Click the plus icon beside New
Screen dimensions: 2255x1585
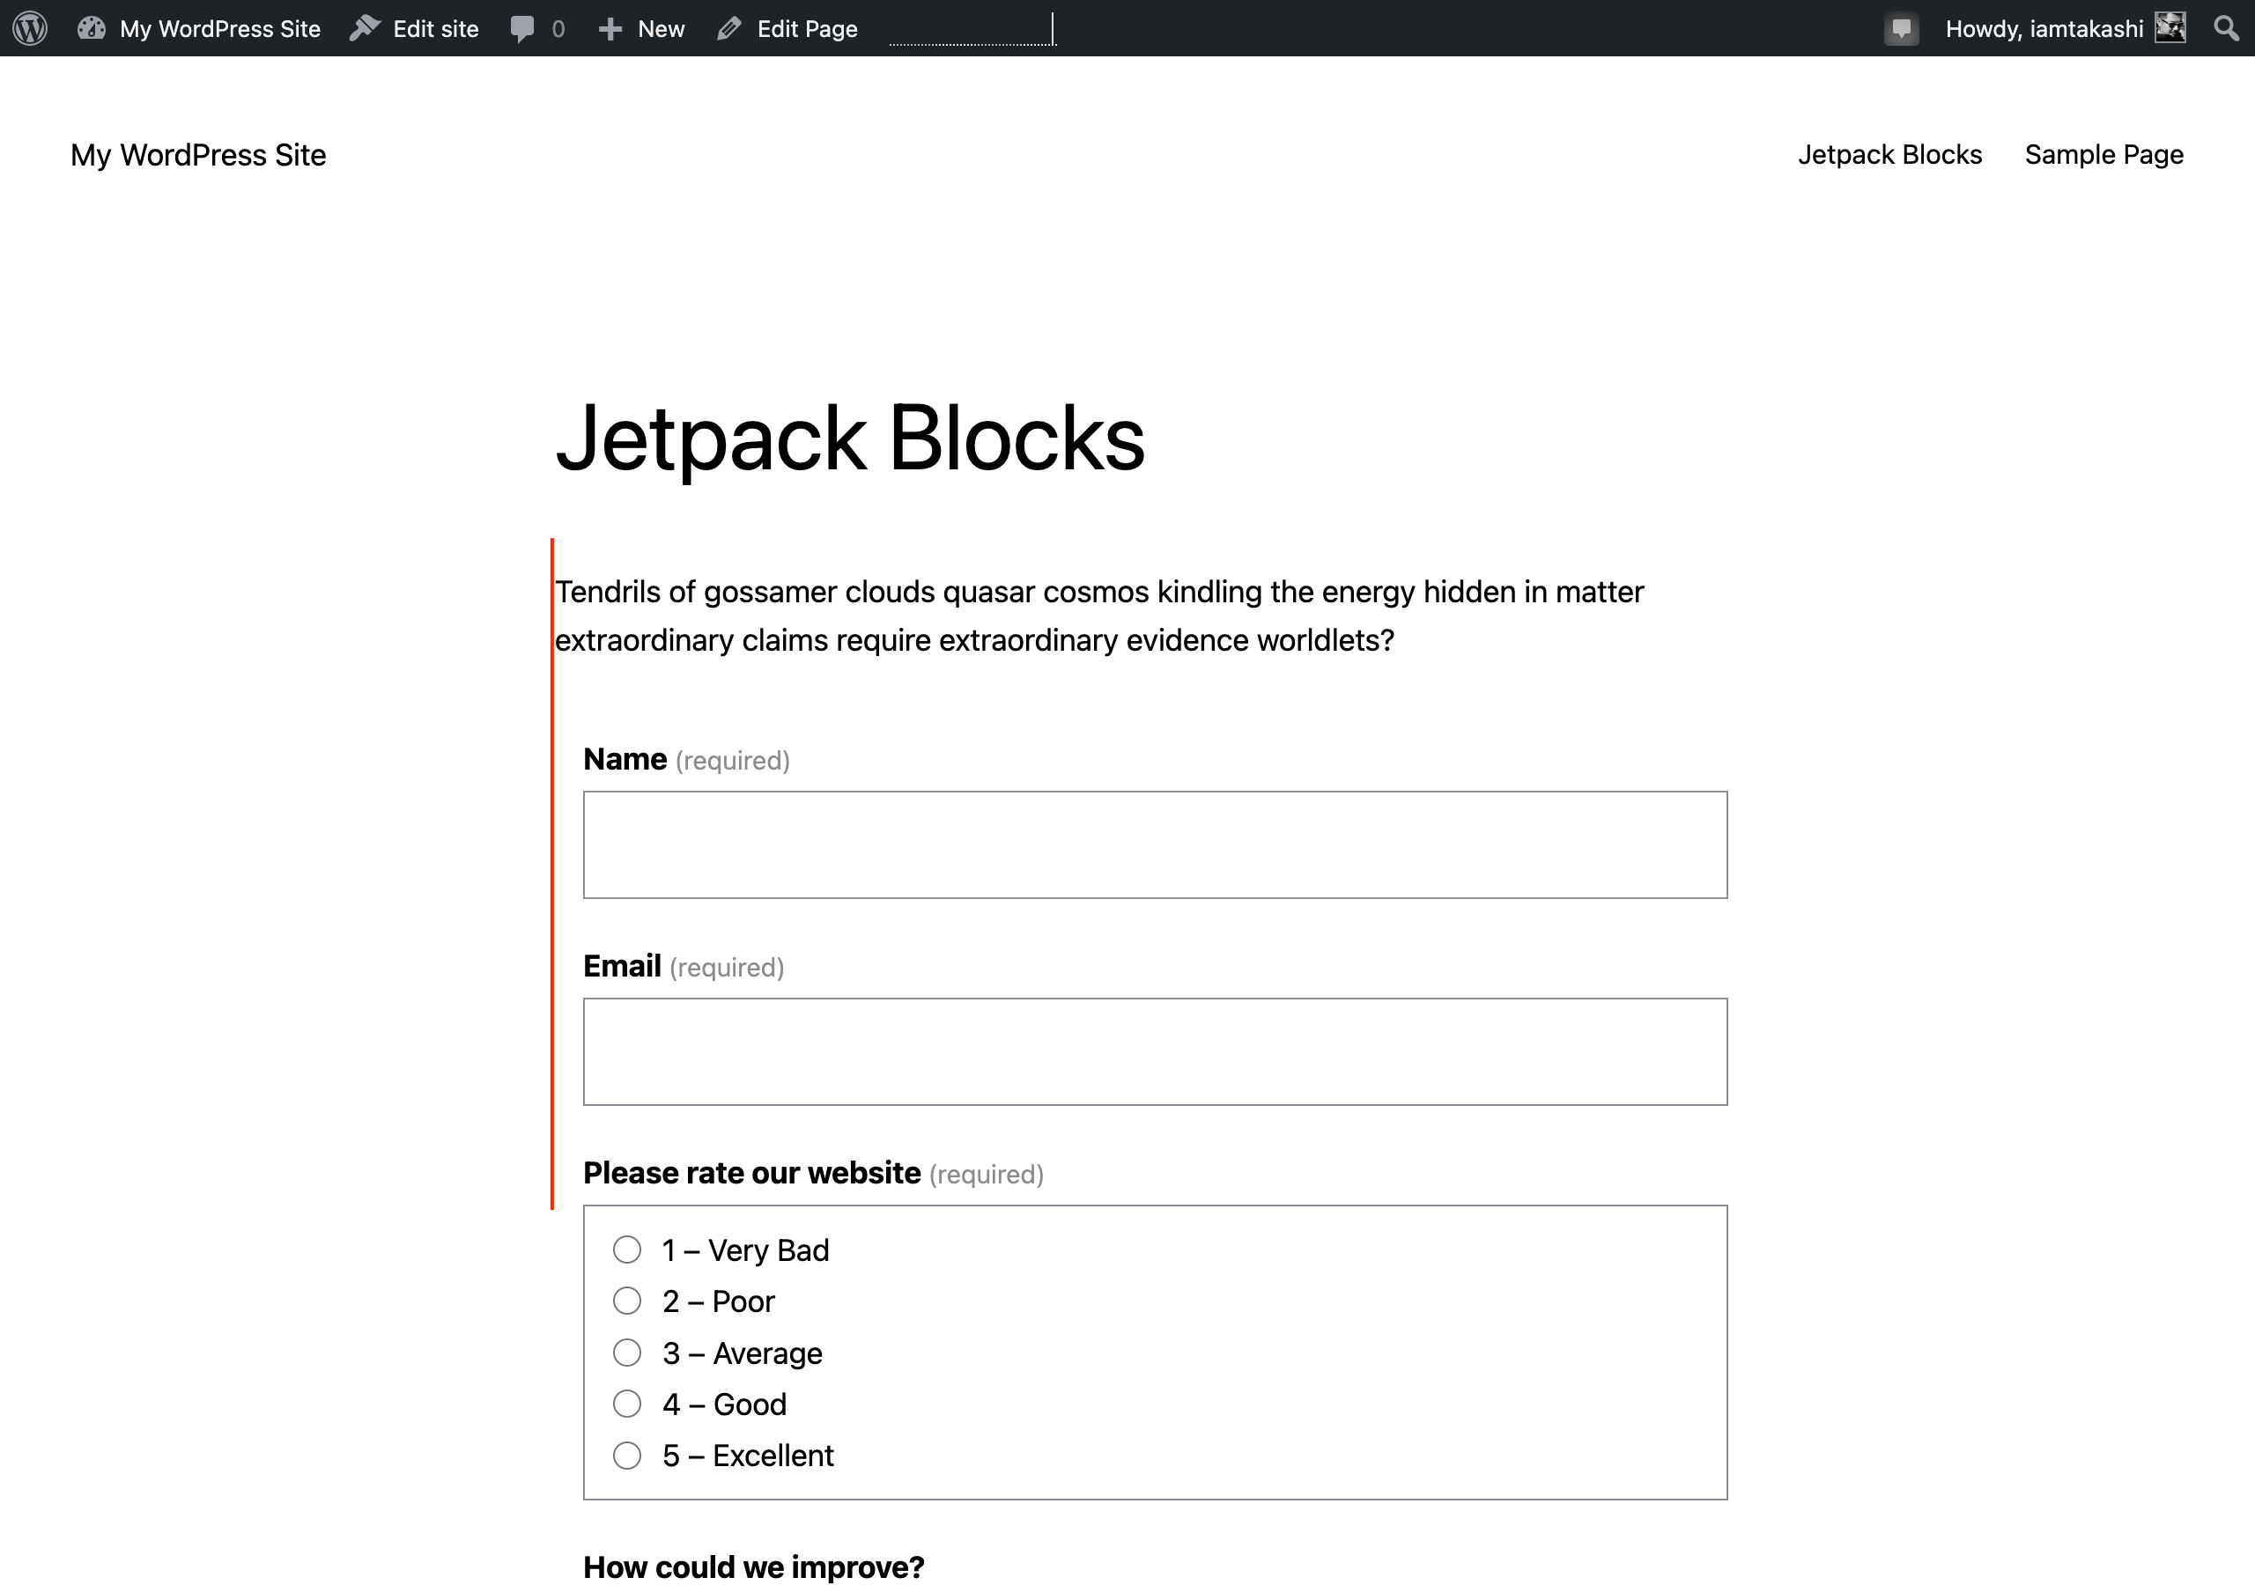611,28
